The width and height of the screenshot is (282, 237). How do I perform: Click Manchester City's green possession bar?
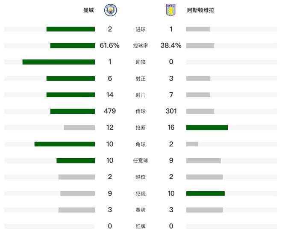(x=73, y=46)
